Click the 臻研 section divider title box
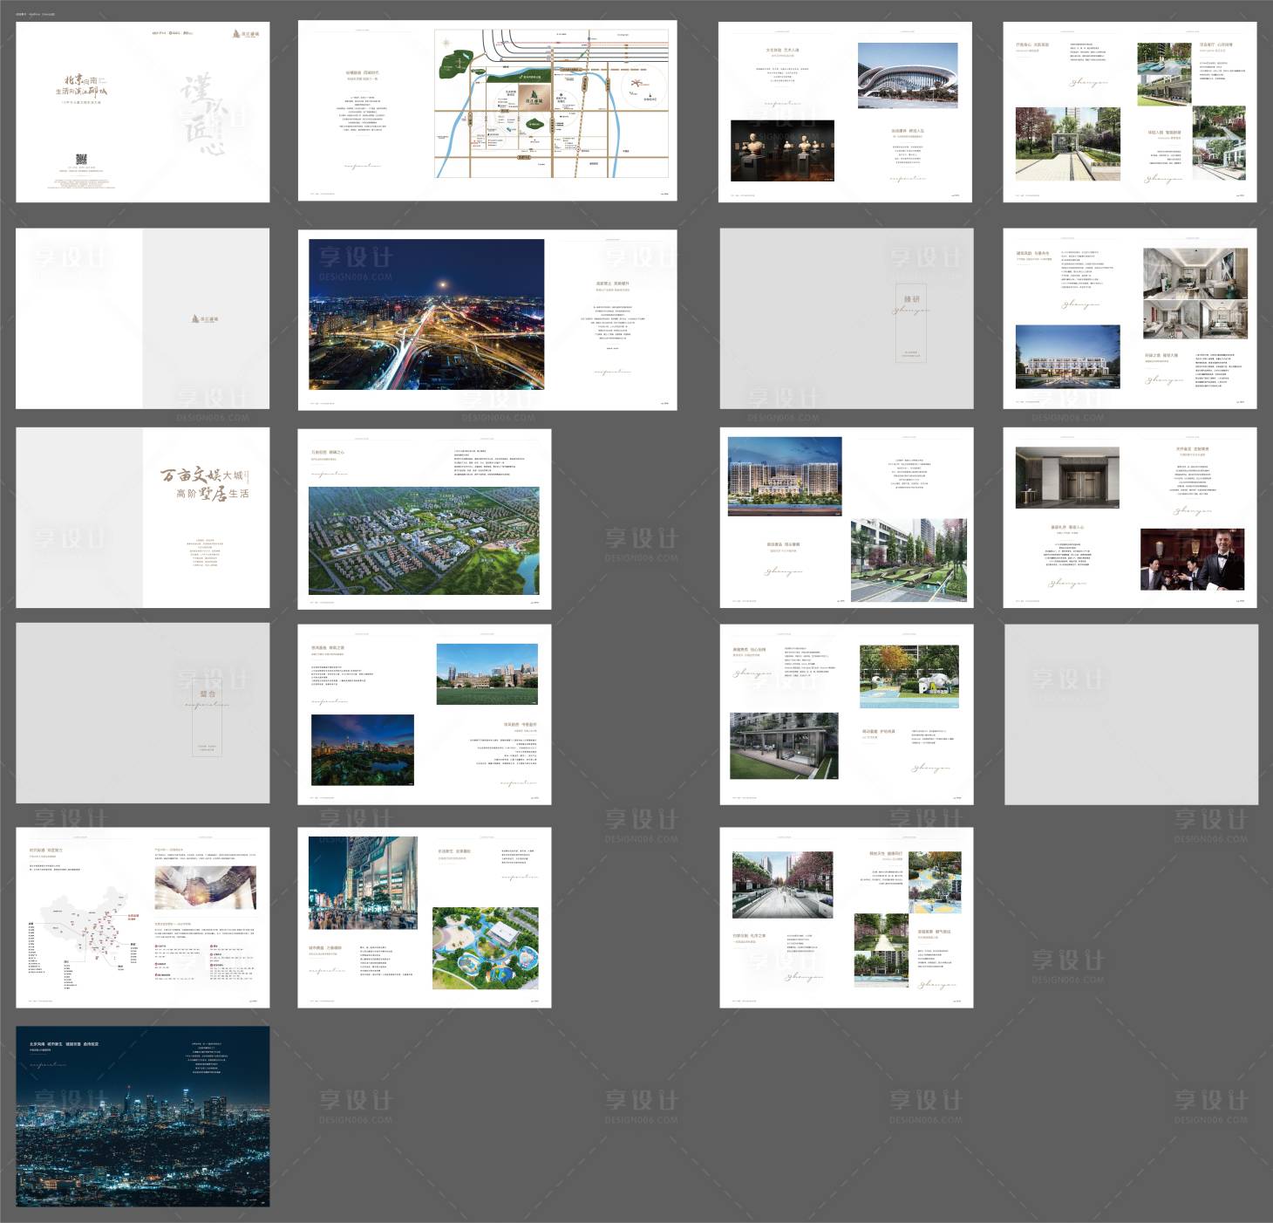1273x1223 pixels. pyautogui.click(x=911, y=321)
